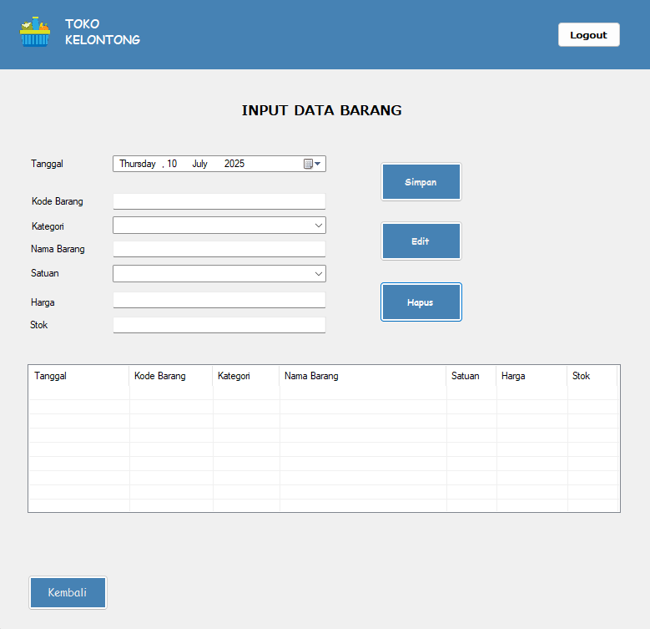The height and width of the screenshot is (629, 650).
Task: Click the Tanggal column header in the table
Action: (78, 376)
